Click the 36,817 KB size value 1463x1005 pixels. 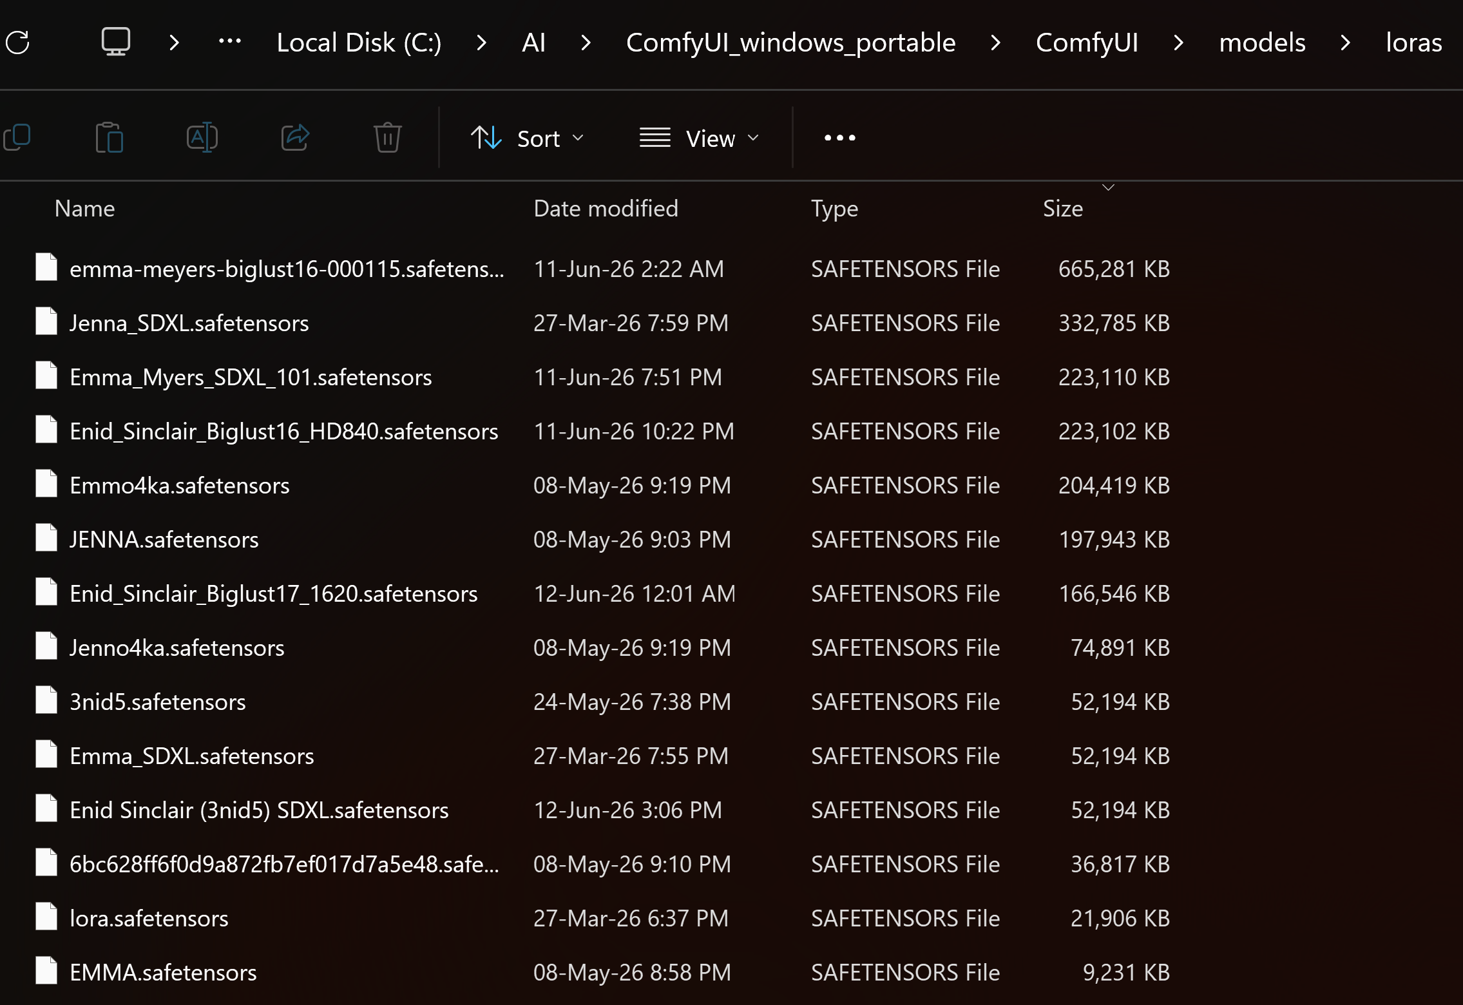(x=1120, y=863)
